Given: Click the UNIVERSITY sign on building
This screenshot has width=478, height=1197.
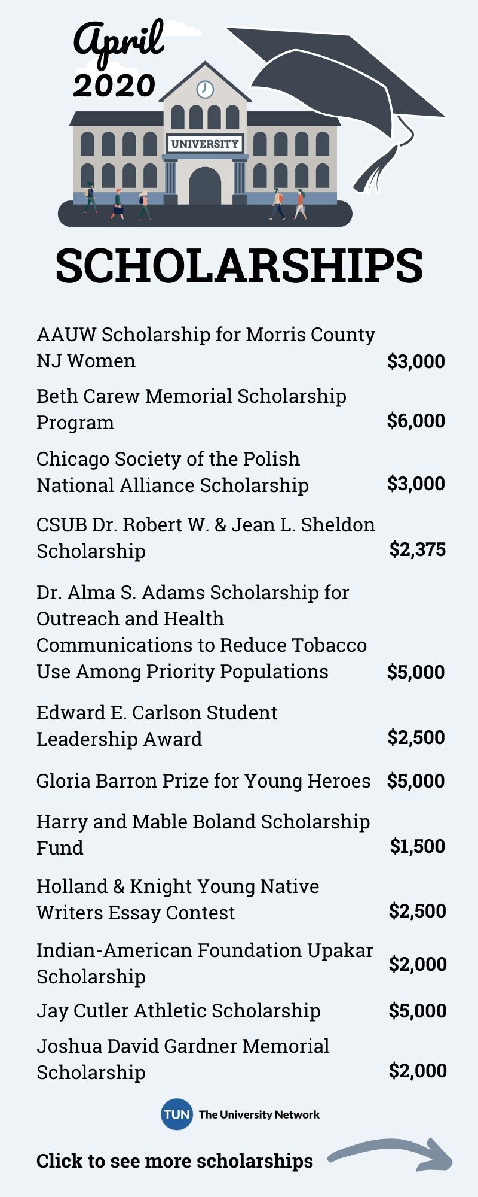Looking at the screenshot, I should [x=205, y=144].
